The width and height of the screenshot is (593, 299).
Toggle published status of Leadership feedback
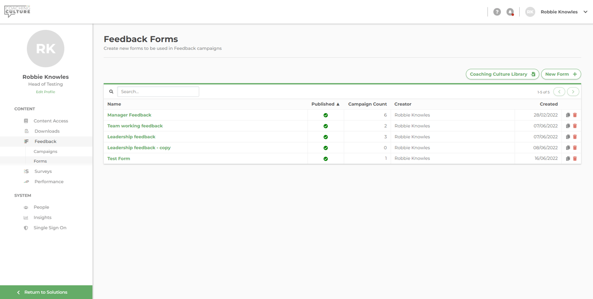tap(326, 137)
